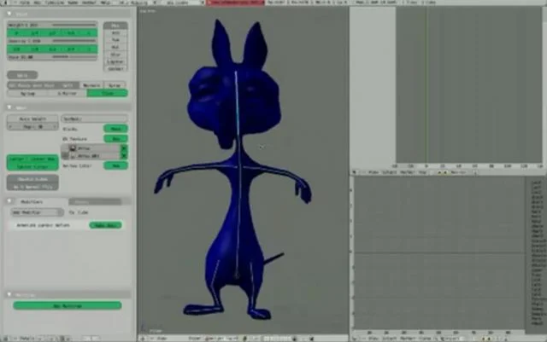Set opacity preset to 1/2

[52, 49]
